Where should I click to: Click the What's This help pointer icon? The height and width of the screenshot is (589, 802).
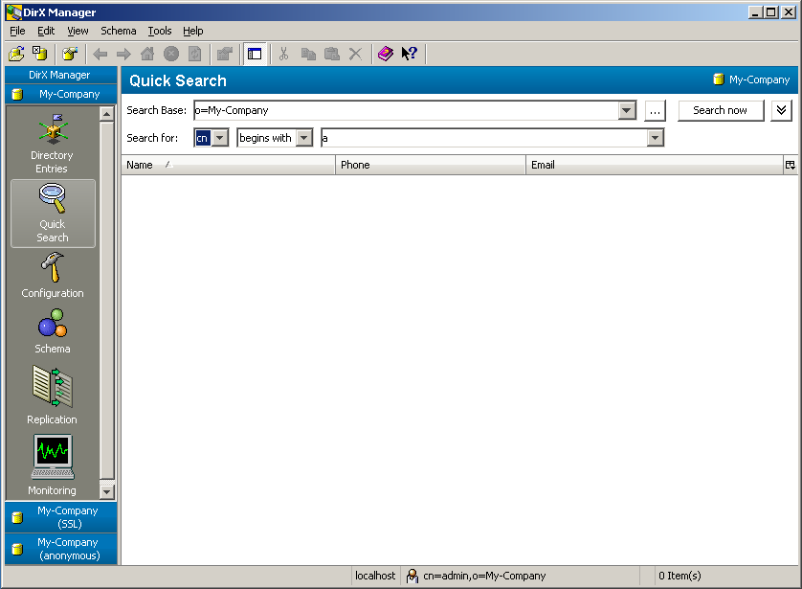(x=410, y=54)
